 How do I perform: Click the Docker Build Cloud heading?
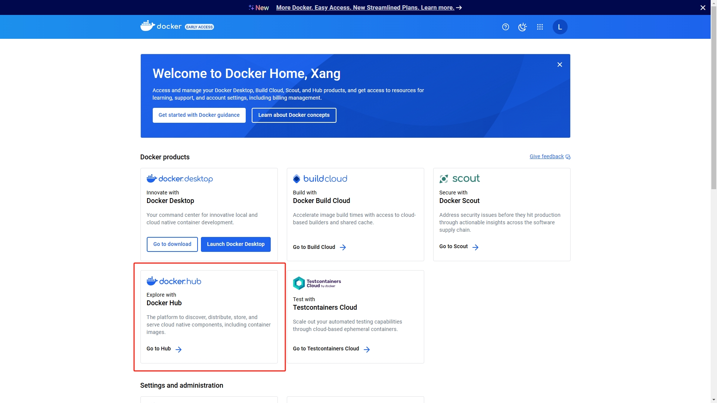pos(322,201)
